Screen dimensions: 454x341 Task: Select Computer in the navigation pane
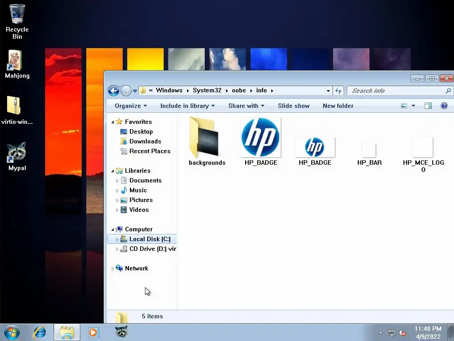pos(138,230)
